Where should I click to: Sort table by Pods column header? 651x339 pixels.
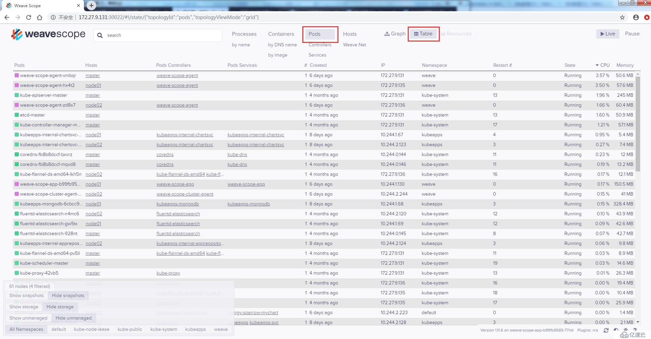(19, 65)
